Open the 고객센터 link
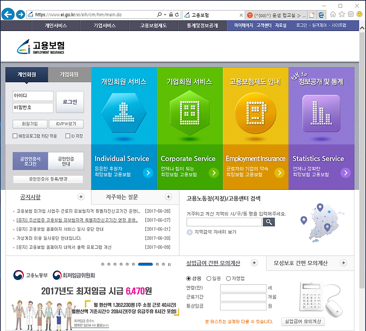 point(264,25)
